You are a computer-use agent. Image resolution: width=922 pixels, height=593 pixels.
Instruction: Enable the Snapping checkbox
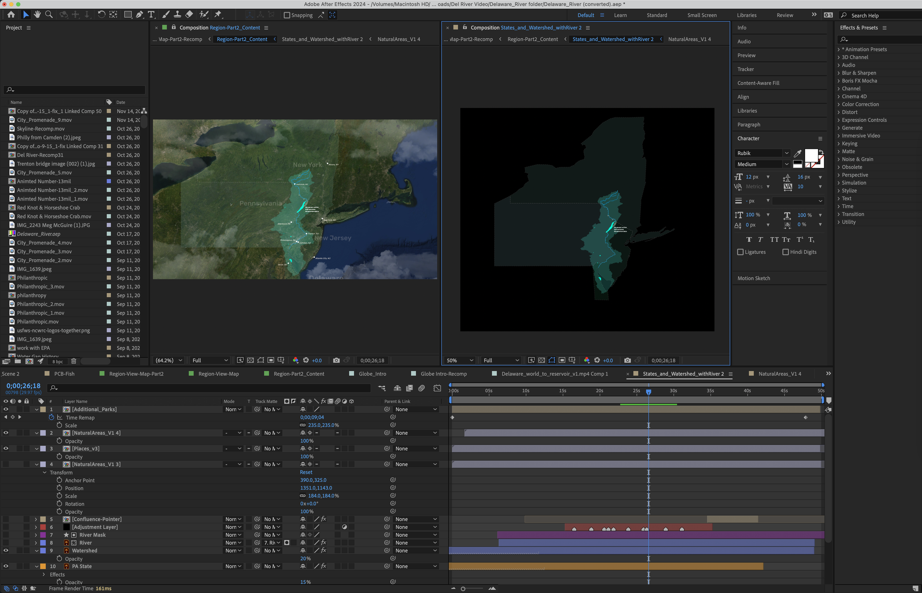tap(287, 15)
